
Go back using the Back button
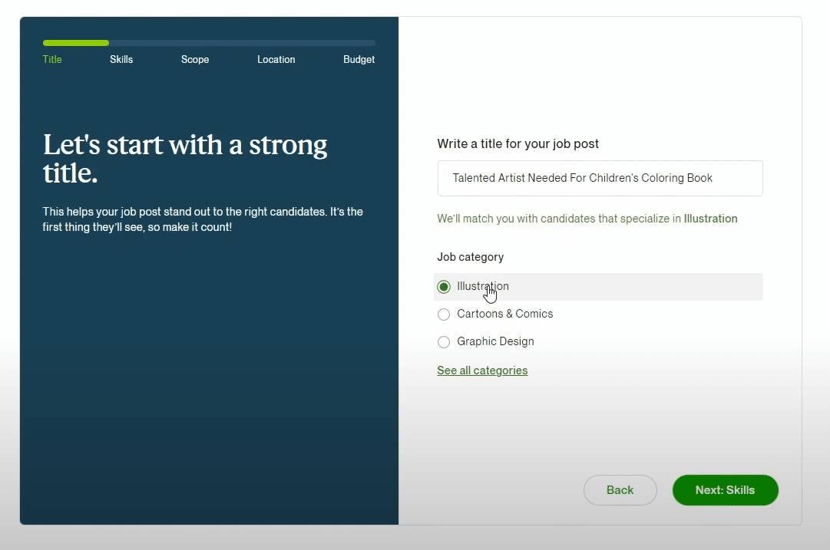point(620,489)
